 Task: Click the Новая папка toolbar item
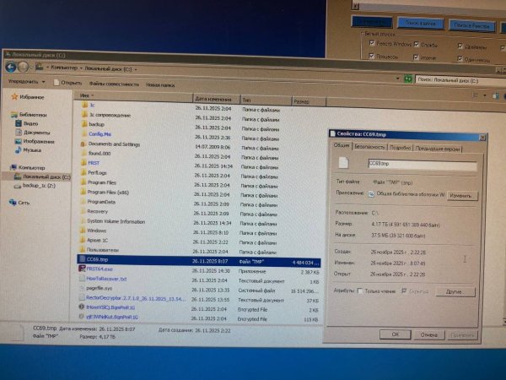[x=160, y=85]
